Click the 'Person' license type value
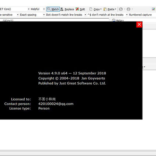Viewport: 156px width, 156px height. pyautogui.click(x=44, y=108)
